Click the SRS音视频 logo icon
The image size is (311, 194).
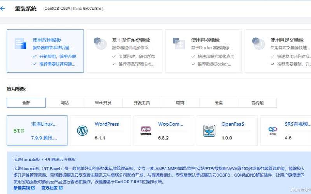pyautogui.click(x=273, y=131)
